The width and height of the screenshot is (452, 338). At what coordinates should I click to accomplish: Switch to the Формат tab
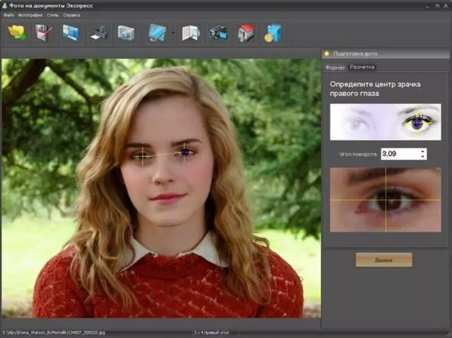(x=334, y=67)
